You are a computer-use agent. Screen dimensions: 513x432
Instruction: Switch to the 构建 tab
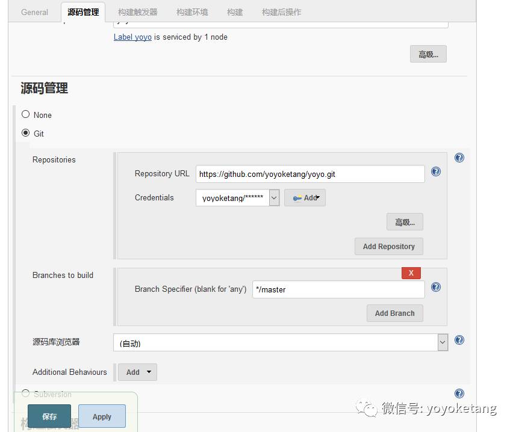(235, 13)
